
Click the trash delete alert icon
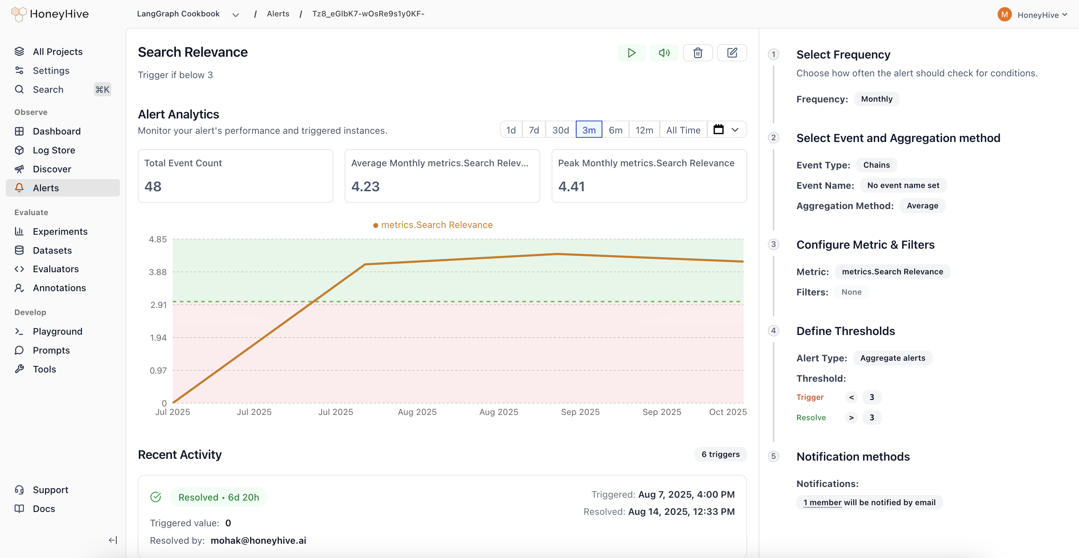coord(698,53)
